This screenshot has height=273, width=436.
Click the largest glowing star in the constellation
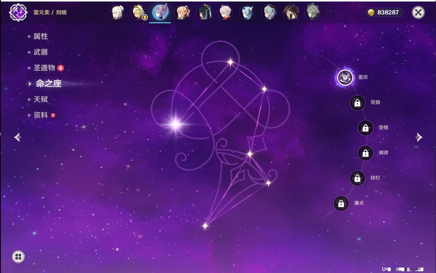coord(176,124)
